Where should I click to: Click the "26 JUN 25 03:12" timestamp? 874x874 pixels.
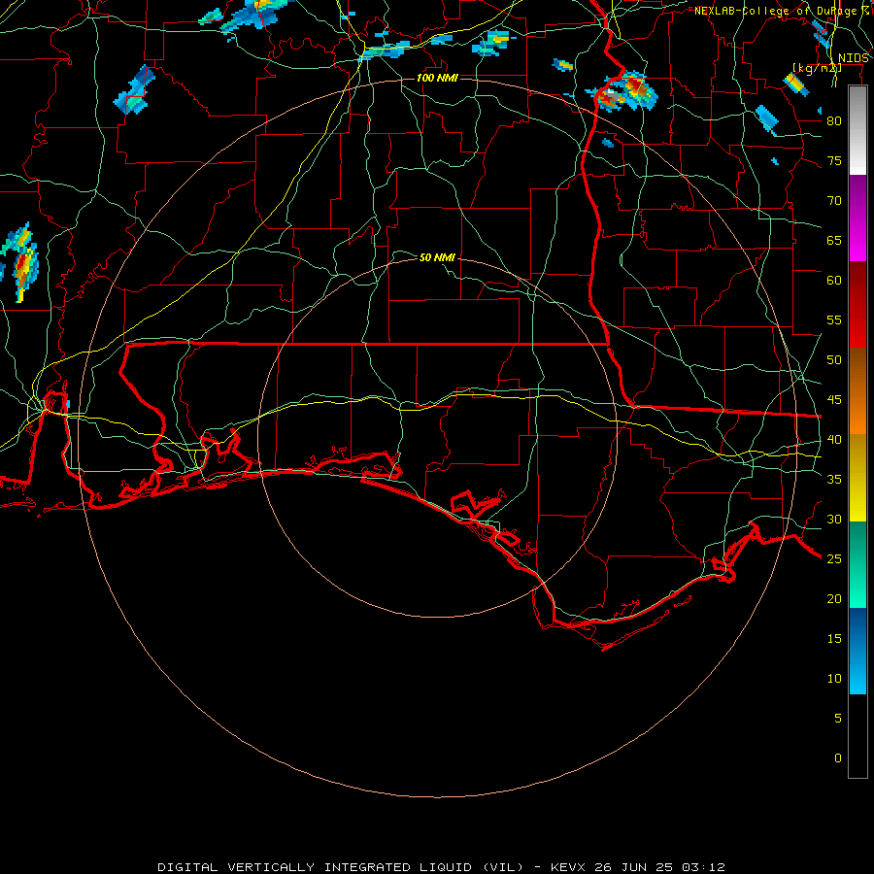[660, 867]
